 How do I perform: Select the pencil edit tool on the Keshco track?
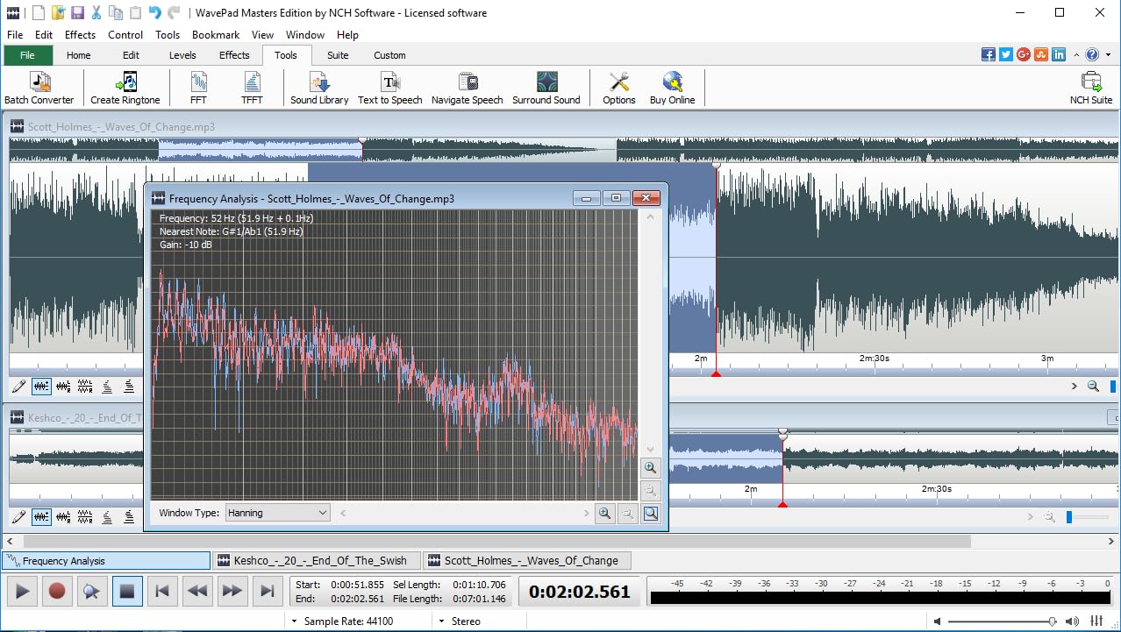[x=18, y=517]
